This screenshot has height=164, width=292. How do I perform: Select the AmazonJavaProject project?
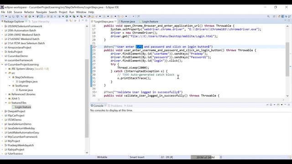coord(19,47)
